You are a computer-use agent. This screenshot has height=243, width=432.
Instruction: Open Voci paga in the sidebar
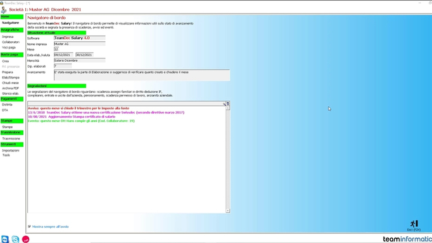(9, 48)
